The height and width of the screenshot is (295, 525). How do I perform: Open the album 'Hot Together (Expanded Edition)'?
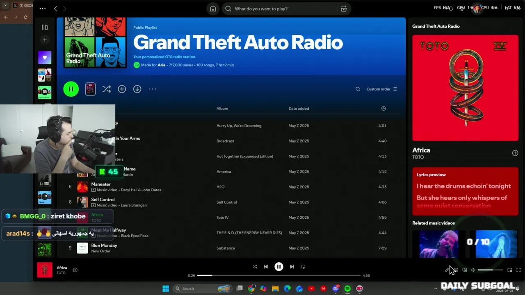pyautogui.click(x=244, y=156)
